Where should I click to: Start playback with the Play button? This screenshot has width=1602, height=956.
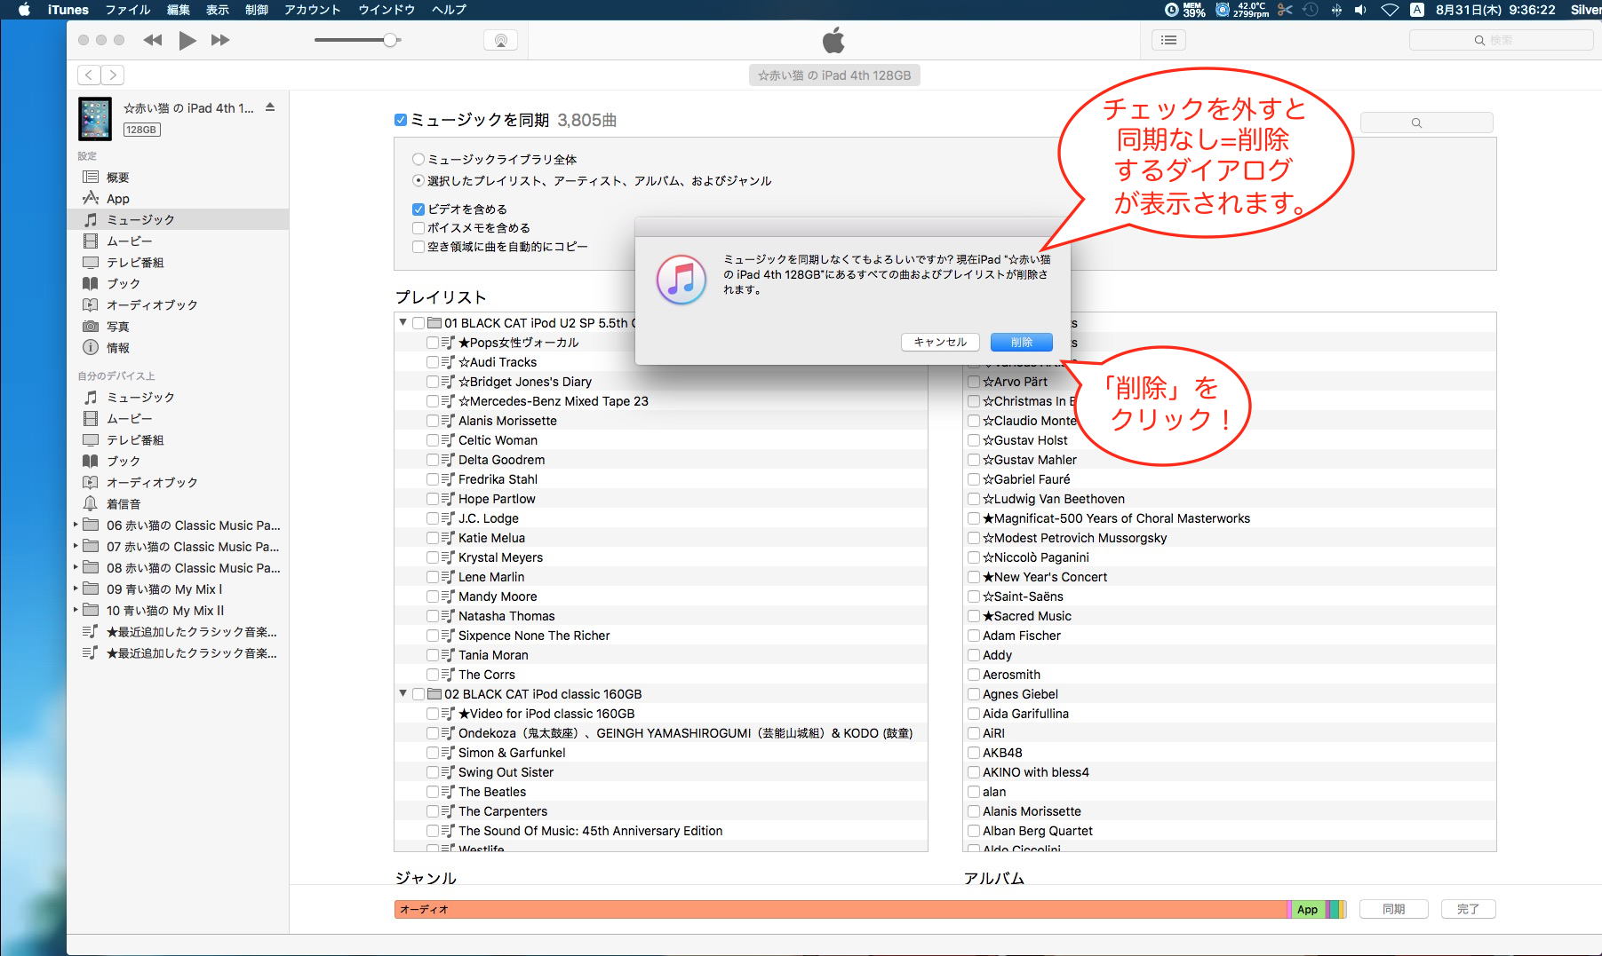pyautogui.click(x=187, y=40)
